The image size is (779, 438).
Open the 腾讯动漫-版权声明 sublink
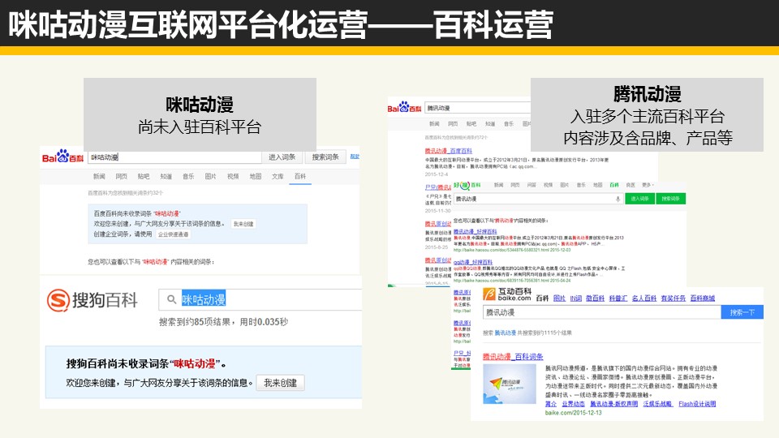click(613, 404)
